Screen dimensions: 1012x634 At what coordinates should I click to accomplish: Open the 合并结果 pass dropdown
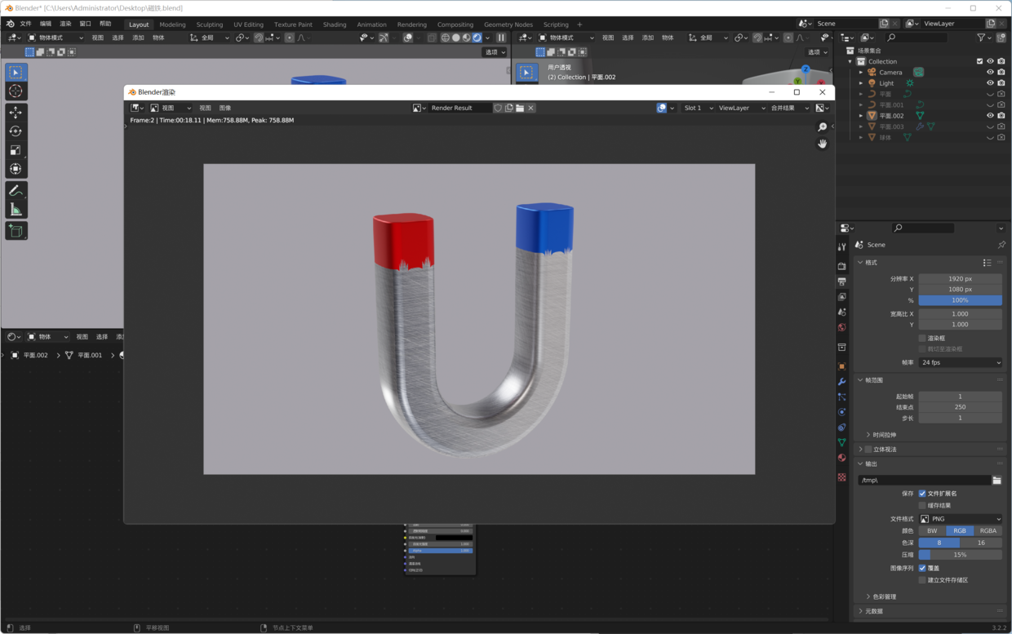click(789, 108)
